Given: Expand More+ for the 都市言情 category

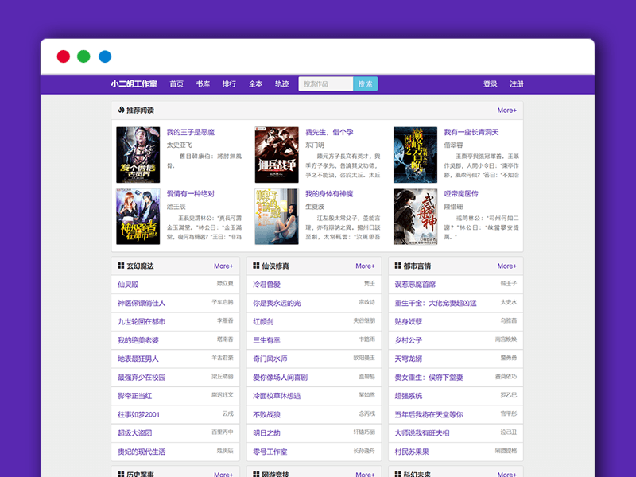Looking at the screenshot, I should click(506, 266).
